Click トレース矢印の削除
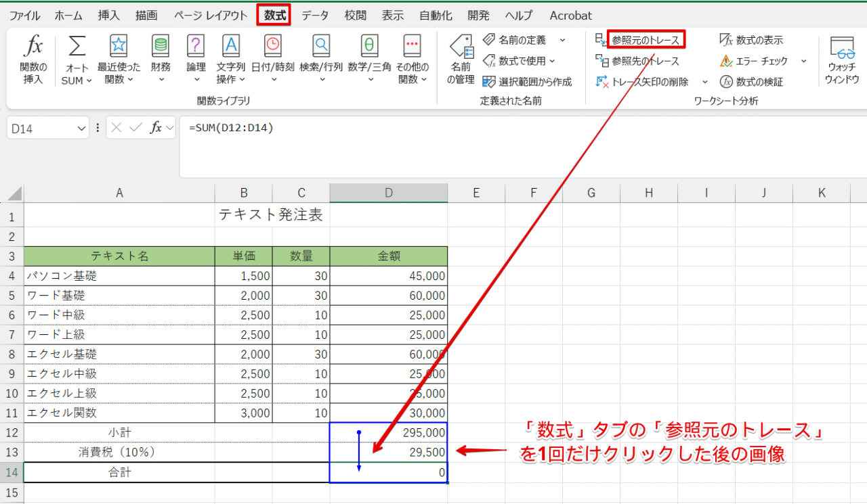Screen dimensions: 867x504 pos(642,82)
